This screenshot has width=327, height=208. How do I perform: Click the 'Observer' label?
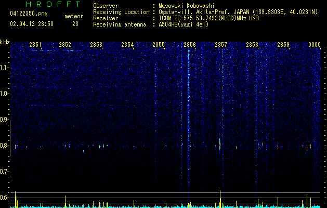pyautogui.click(x=106, y=6)
